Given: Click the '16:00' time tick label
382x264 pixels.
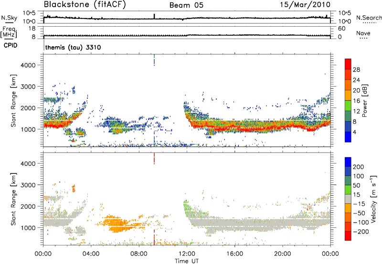Looking at the screenshot, I should pyautogui.click(x=234, y=254).
